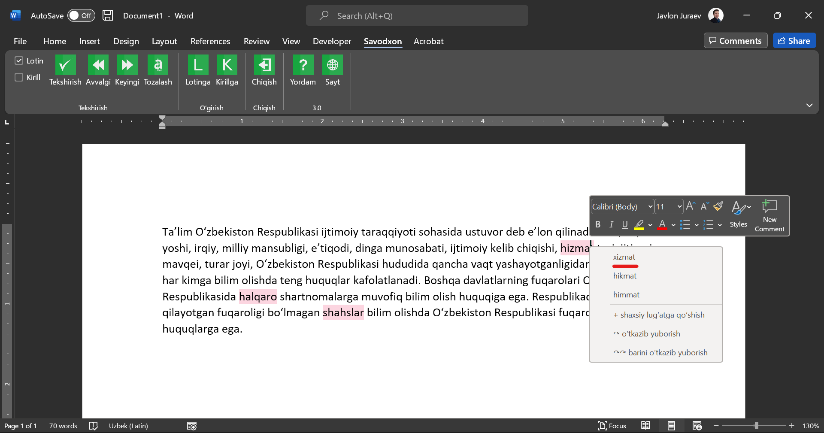Uncheck the Lotin checkbox
824x433 pixels.
coord(19,61)
